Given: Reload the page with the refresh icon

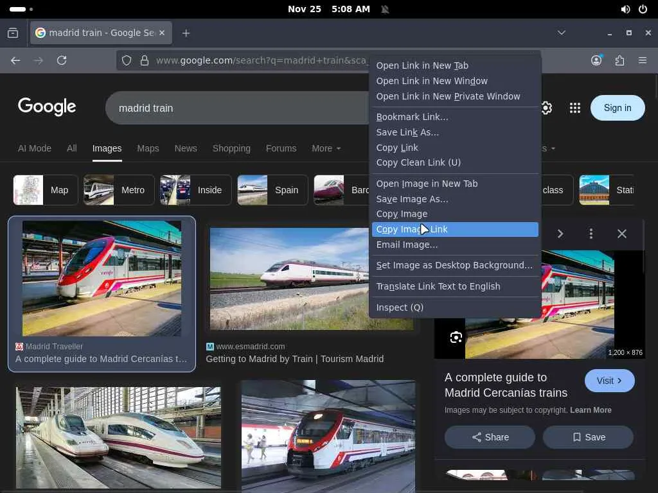Looking at the screenshot, I should (x=62, y=60).
